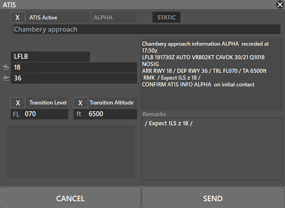This screenshot has width=285, height=208.
Task: Click the ATIS window title
Action: coord(9,5)
